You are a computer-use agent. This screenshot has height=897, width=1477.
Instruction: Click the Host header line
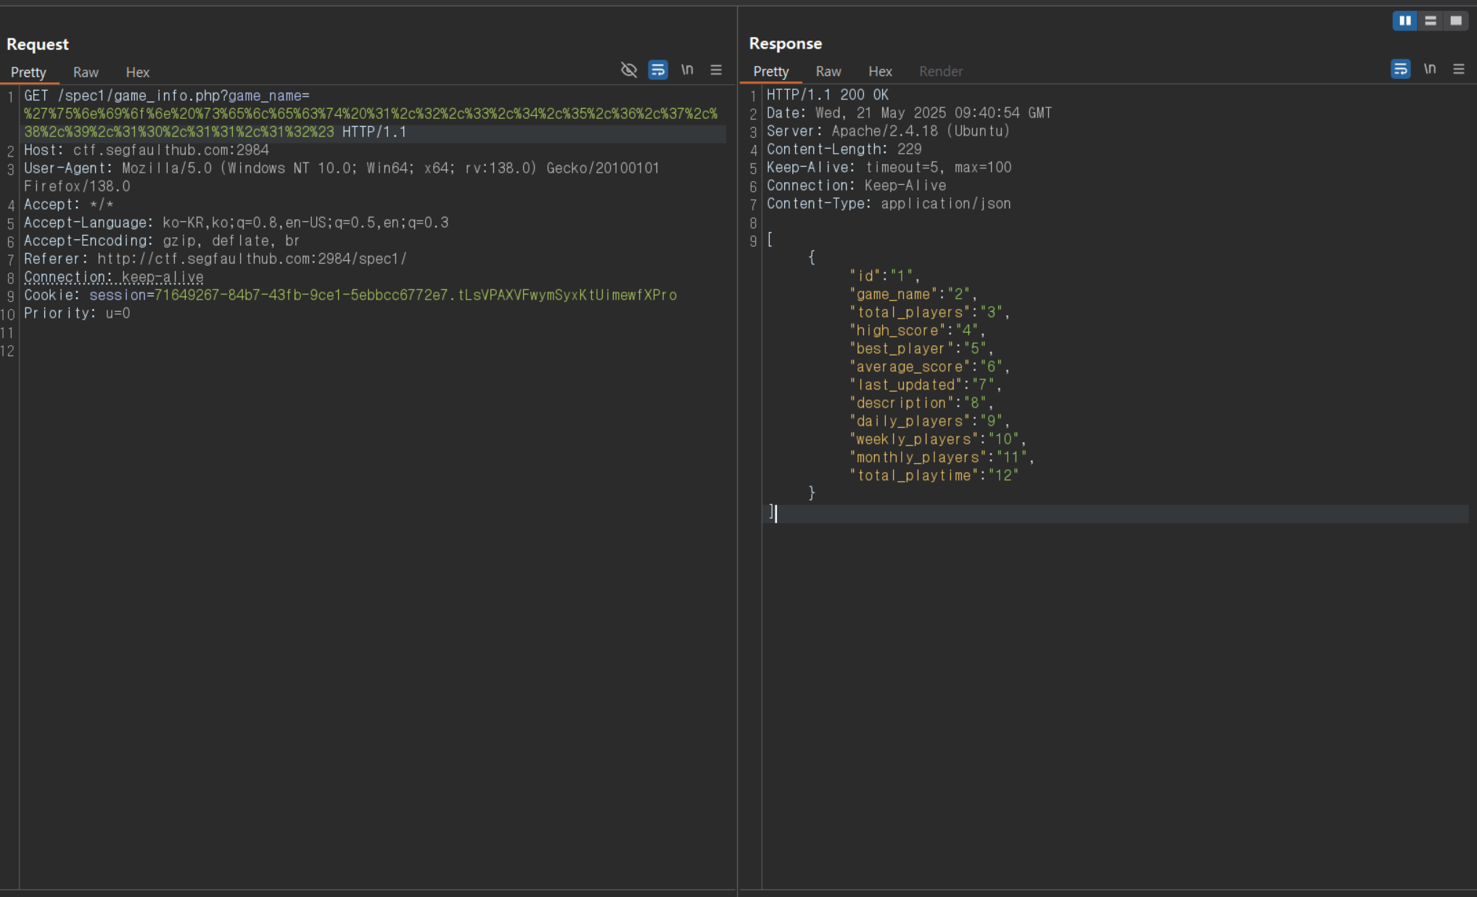point(147,150)
